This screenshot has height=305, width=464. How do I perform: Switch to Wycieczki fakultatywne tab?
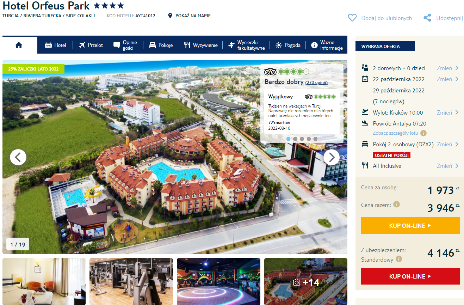point(246,45)
